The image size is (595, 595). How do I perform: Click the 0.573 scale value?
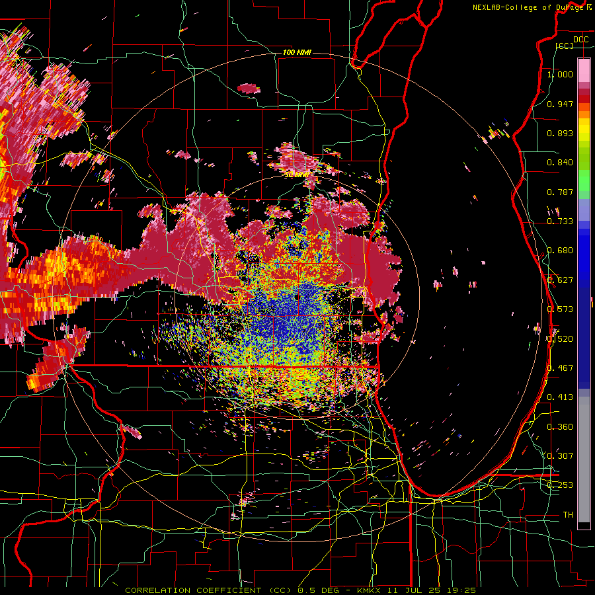[560, 309]
